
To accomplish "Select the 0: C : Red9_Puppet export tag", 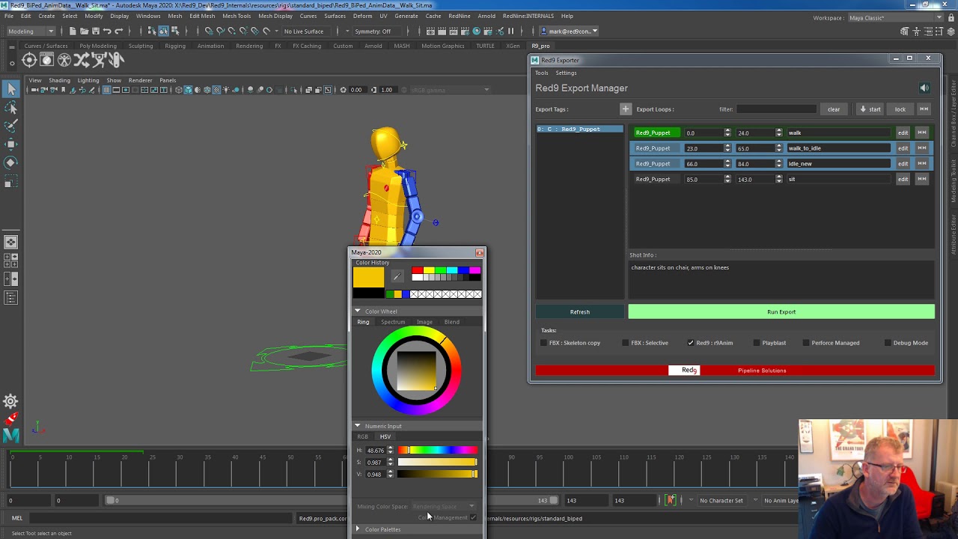I will (x=579, y=129).
